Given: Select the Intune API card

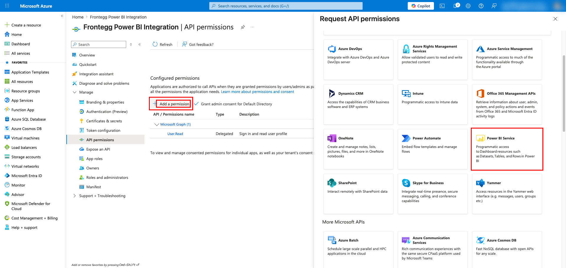Looking at the screenshot, I should (433, 104).
